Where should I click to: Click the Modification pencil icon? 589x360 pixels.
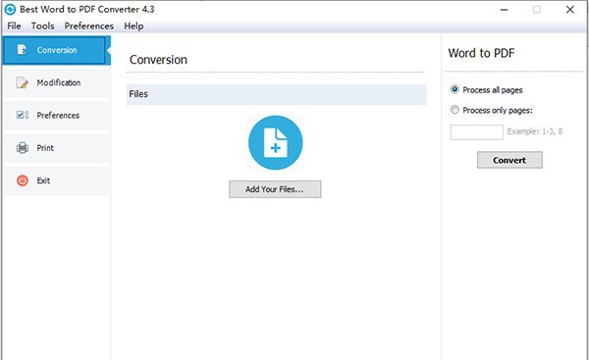[23, 82]
